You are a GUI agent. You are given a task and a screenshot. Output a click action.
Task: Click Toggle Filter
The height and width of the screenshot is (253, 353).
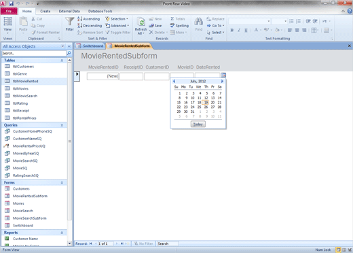118,33
